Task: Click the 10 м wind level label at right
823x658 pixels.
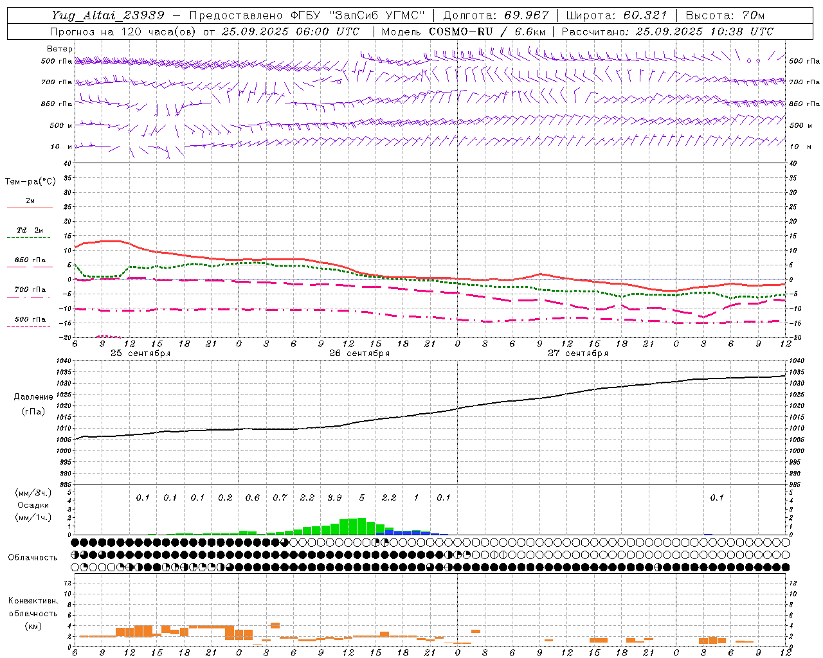Action: point(799,147)
